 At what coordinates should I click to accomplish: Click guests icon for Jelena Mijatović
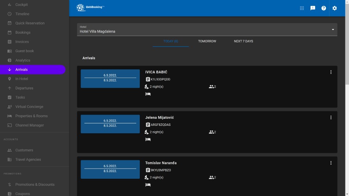click(x=211, y=132)
